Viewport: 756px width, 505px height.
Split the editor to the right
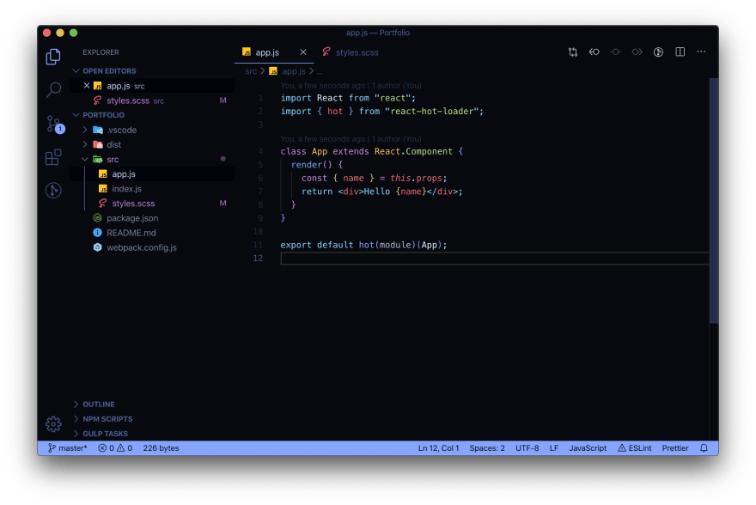pyautogui.click(x=680, y=52)
